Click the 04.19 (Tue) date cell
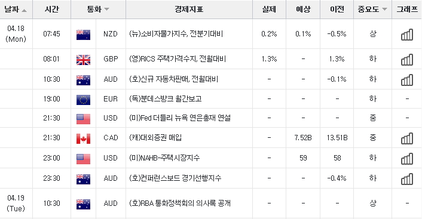This screenshot has height=219, width=422. click(16, 203)
